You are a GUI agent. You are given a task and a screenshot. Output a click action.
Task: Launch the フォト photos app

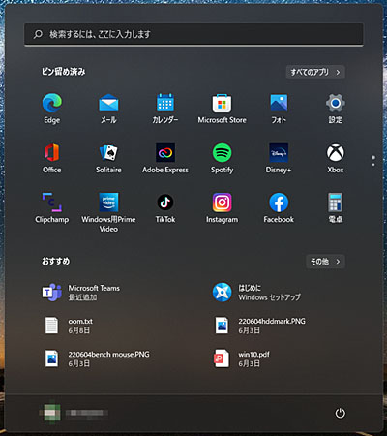[x=279, y=109]
